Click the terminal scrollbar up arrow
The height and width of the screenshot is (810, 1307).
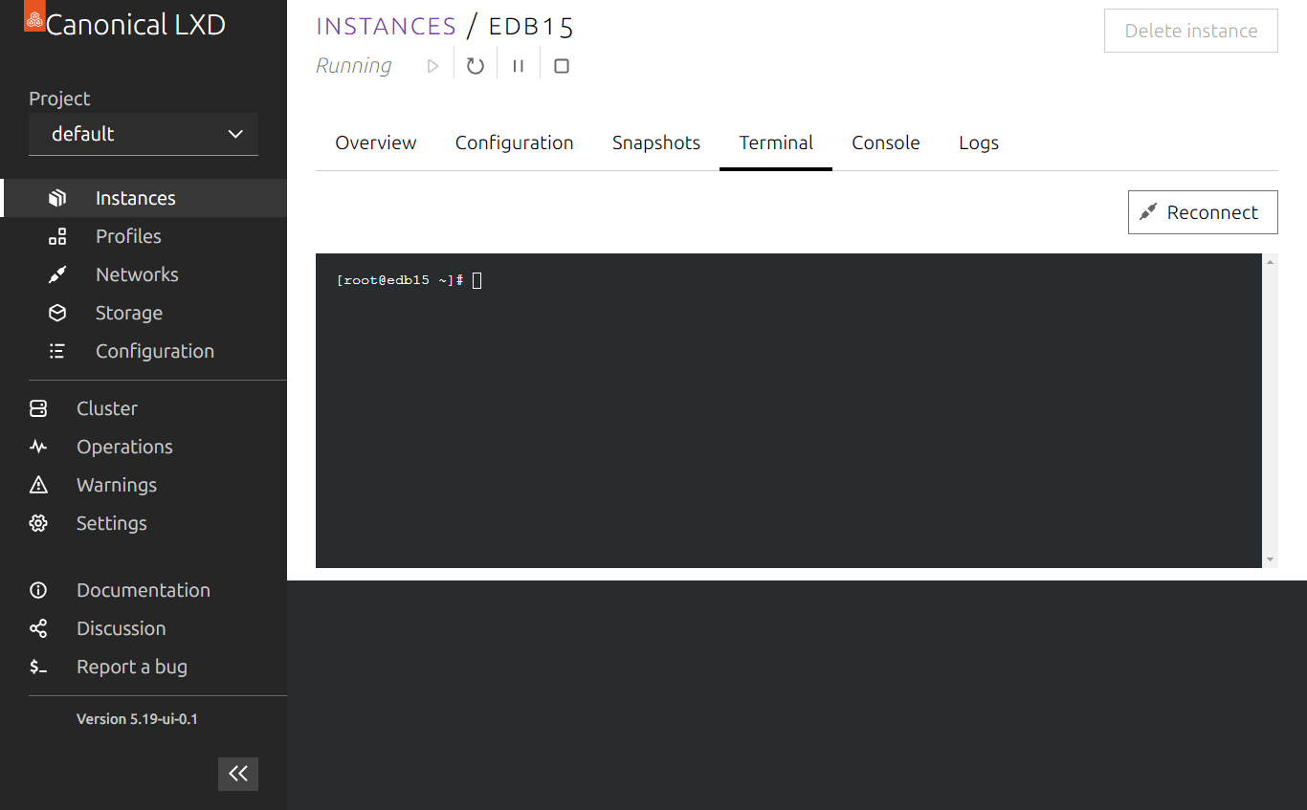coord(1270,262)
